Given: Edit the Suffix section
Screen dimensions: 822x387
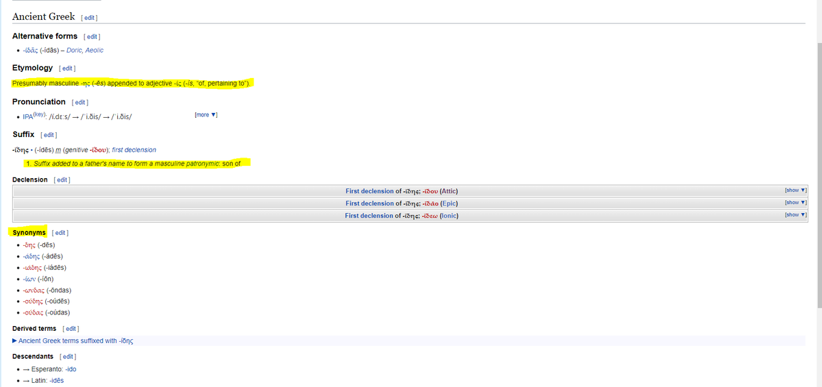Looking at the screenshot, I should click(50, 135).
